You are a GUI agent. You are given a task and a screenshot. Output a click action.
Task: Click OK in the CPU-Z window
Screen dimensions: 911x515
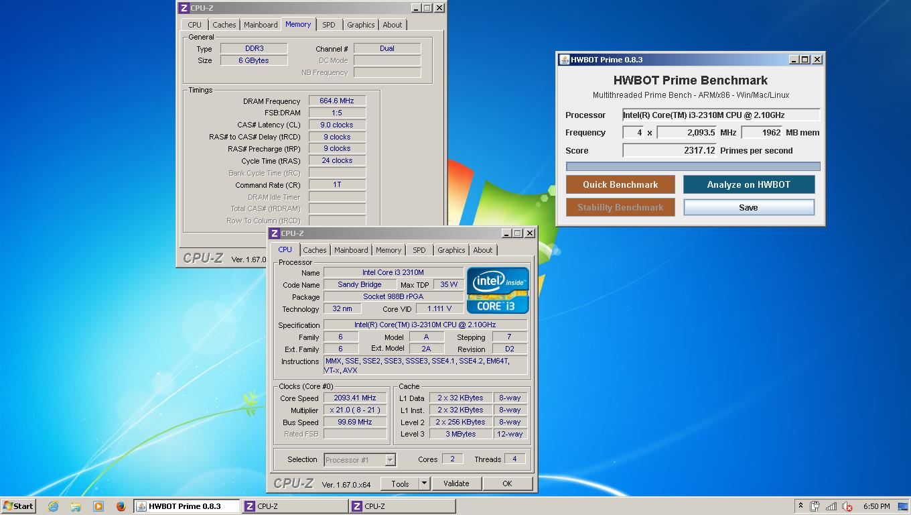[507, 483]
